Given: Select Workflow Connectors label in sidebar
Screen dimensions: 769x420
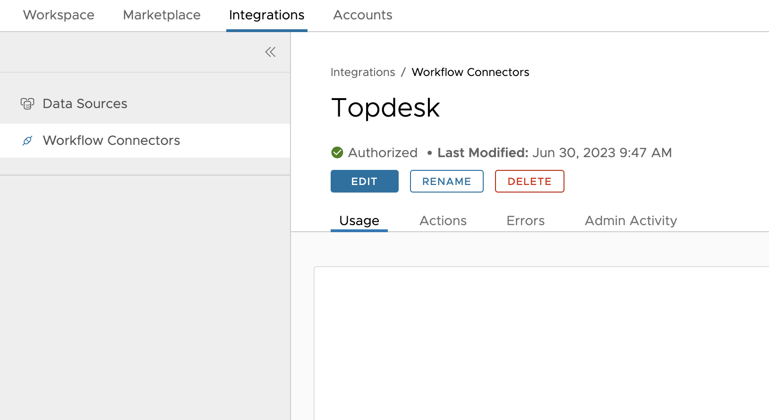Looking at the screenshot, I should tap(111, 141).
